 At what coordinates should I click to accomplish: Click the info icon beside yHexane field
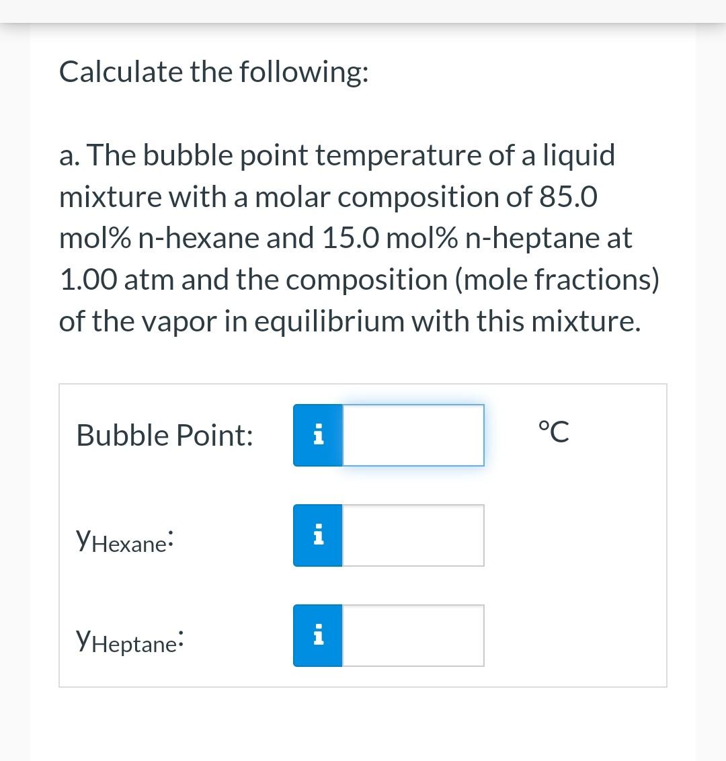click(x=318, y=535)
